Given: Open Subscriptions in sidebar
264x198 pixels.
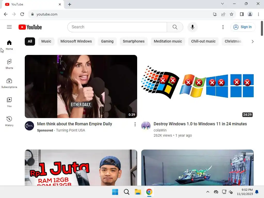Looking at the screenshot, I should coord(9,83).
